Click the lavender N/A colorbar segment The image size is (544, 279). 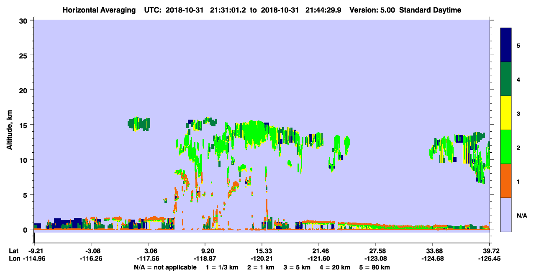(x=506, y=214)
